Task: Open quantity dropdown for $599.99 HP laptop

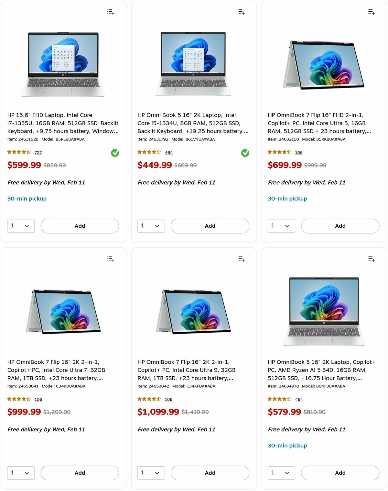Action: point(21,226)
